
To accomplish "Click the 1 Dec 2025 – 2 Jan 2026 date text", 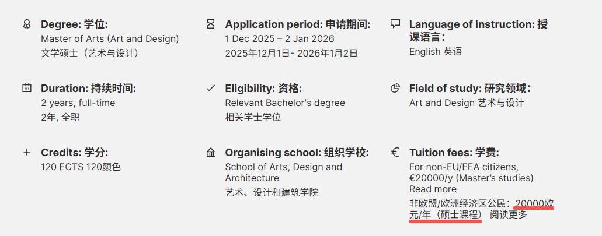I will (280, 39).
